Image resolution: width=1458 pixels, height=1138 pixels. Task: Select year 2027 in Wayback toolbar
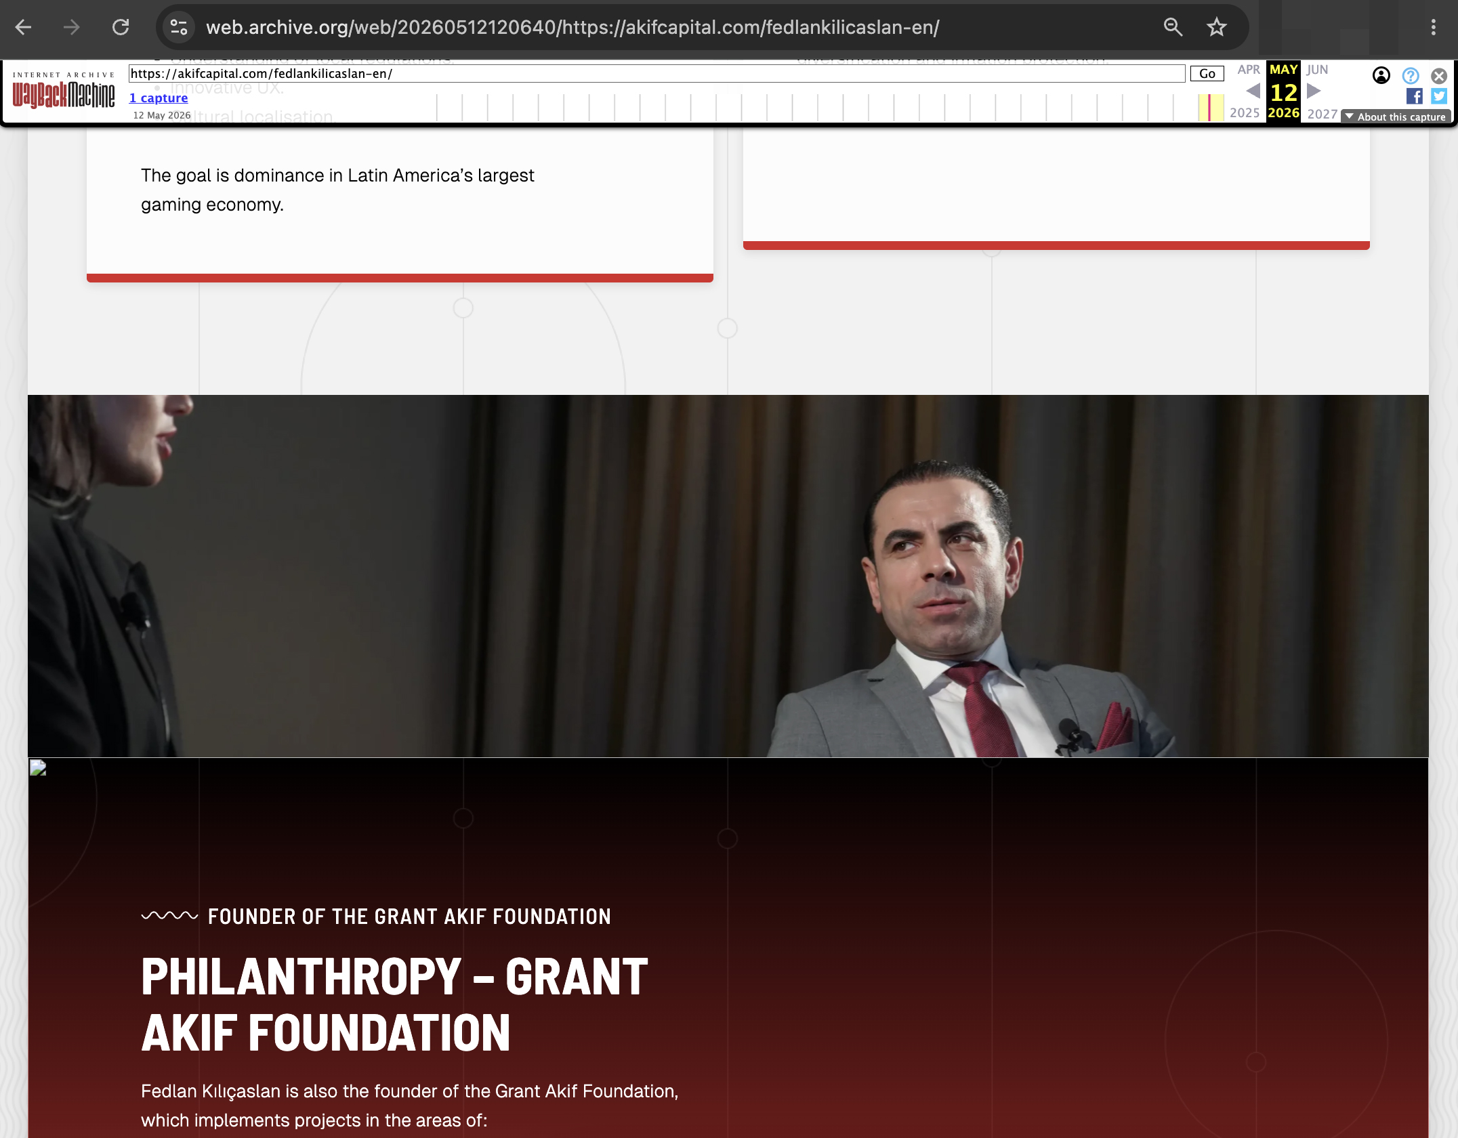pos(1322,114)
